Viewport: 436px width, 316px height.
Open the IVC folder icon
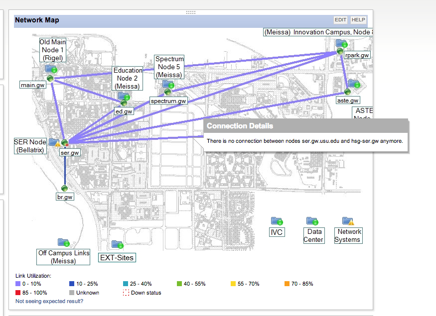pos(277,221)
